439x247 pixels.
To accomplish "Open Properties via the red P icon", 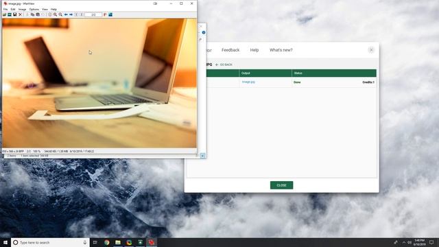I will point(105,14).
